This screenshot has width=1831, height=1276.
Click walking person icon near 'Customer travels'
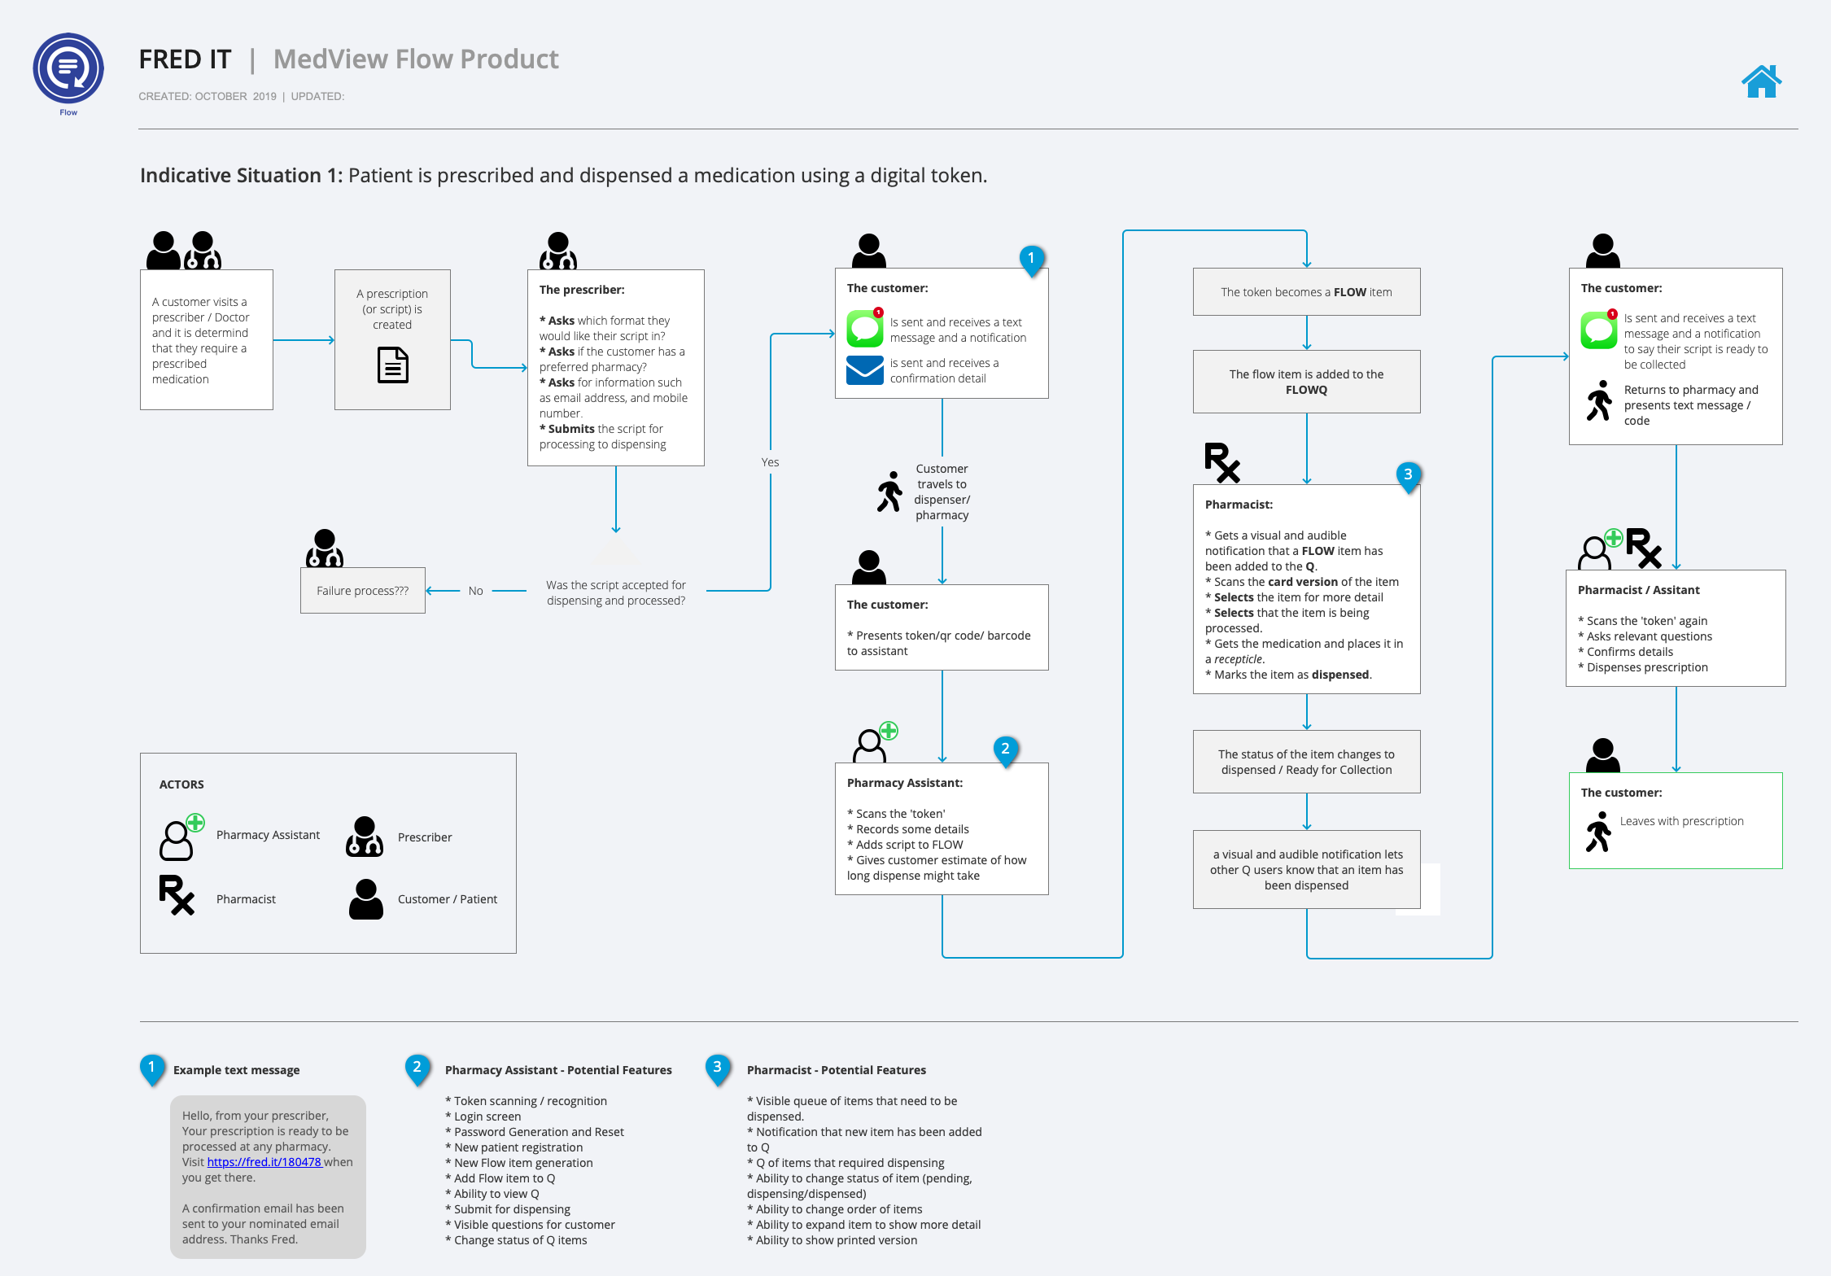(x=889, y=492)
